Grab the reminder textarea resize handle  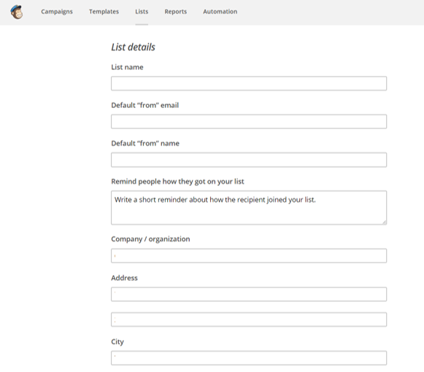[x=385, y=222]
